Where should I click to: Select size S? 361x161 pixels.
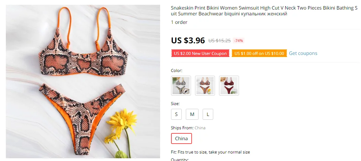(x=176, y=114)
